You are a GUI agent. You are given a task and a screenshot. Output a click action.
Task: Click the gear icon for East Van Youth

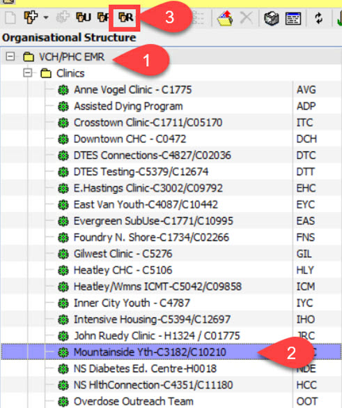63,205
